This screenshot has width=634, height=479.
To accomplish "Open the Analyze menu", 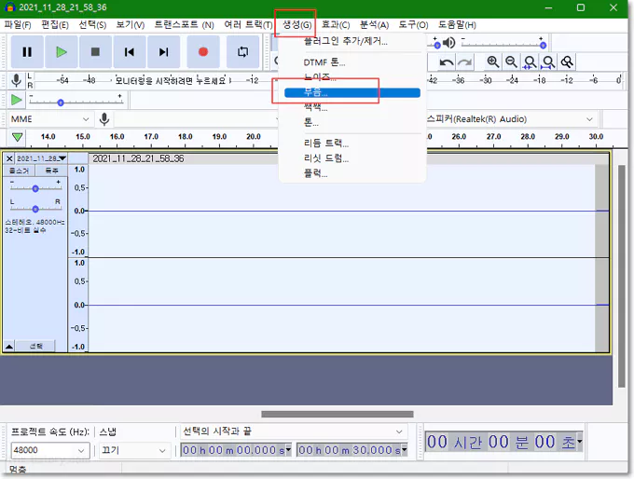I will (x=375, y=25).
